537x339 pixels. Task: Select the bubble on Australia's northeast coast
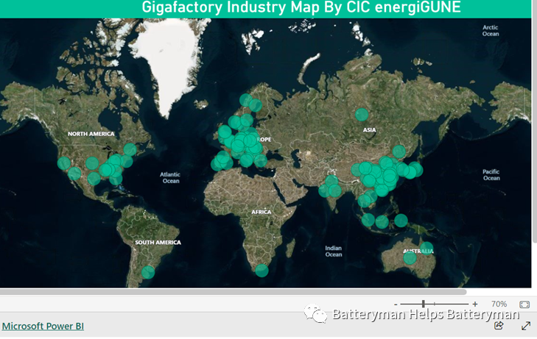(x=427, y=249)
